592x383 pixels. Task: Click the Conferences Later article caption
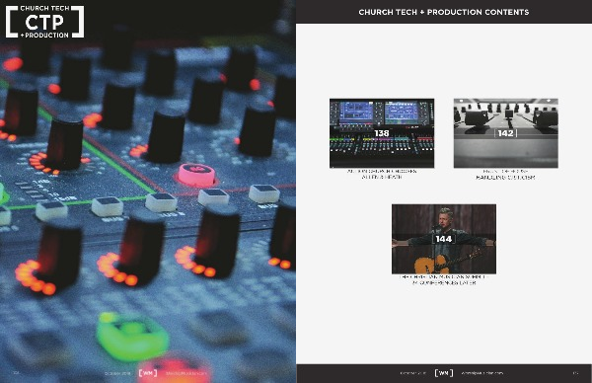[x=444, y=280]
